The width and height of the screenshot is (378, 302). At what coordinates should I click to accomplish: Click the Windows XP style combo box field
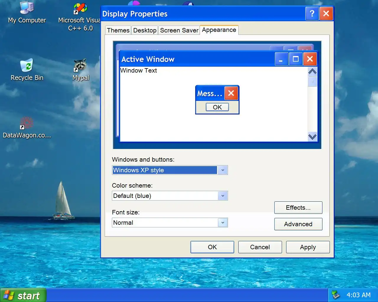[x=170, y=170]
